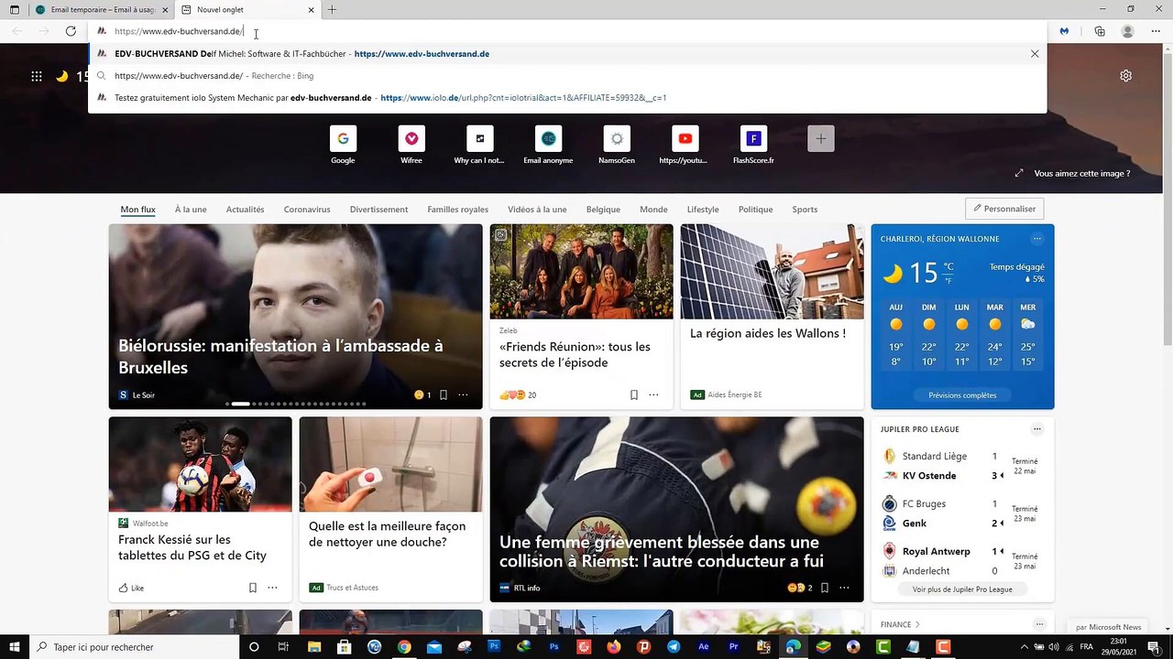This screenshot has height=659, width=1173.
Task: Click the Vous aimez cette image link
Action: pos(1081,173)
